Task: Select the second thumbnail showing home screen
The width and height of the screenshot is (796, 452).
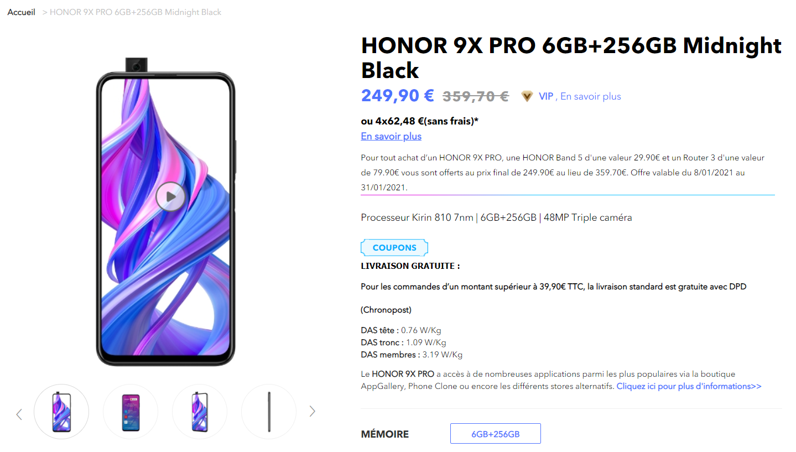Action: (131, 412)
